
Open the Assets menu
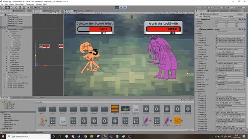tap(12, 4)
